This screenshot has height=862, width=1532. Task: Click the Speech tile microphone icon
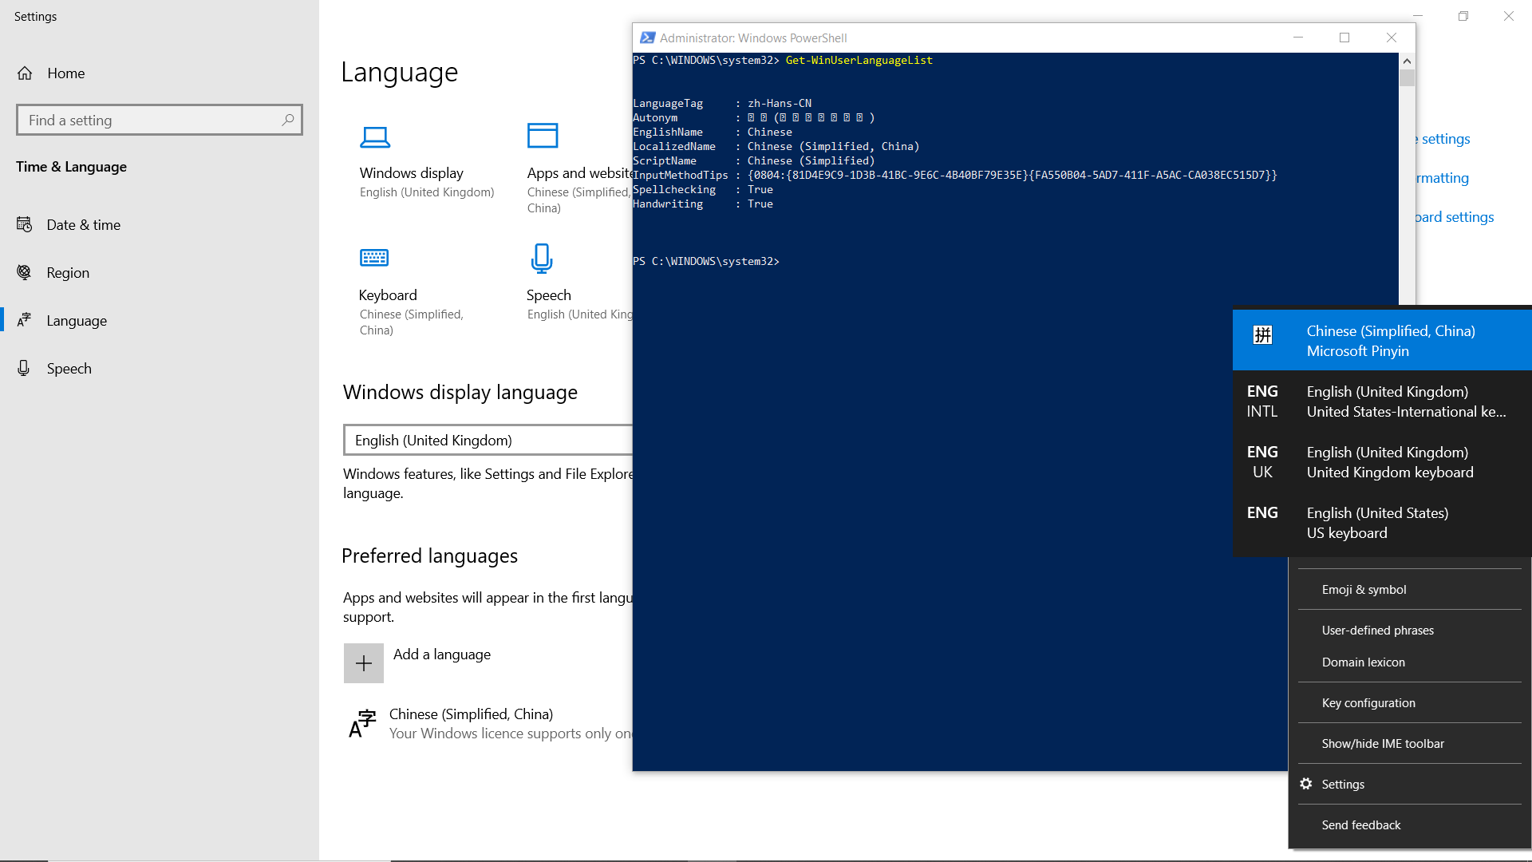[x=542, y=259]
